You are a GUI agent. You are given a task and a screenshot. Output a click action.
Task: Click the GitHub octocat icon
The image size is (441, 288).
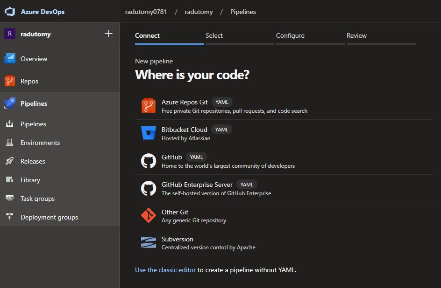149,161
